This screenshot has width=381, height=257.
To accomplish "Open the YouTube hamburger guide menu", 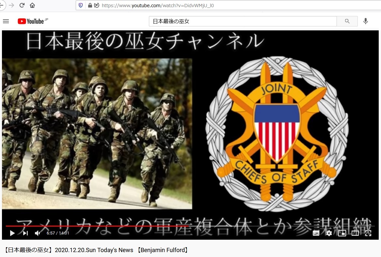I will tap(6, 22).
